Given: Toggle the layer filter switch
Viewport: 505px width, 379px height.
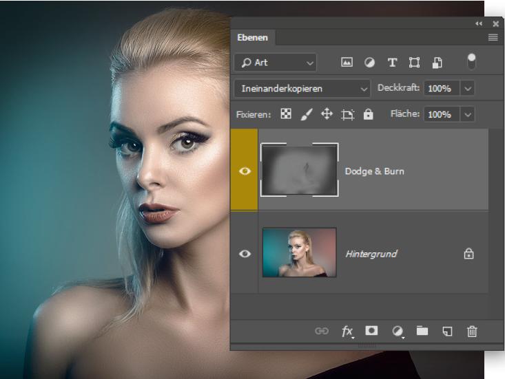Looking at the screenshot, I should (471, 62).
